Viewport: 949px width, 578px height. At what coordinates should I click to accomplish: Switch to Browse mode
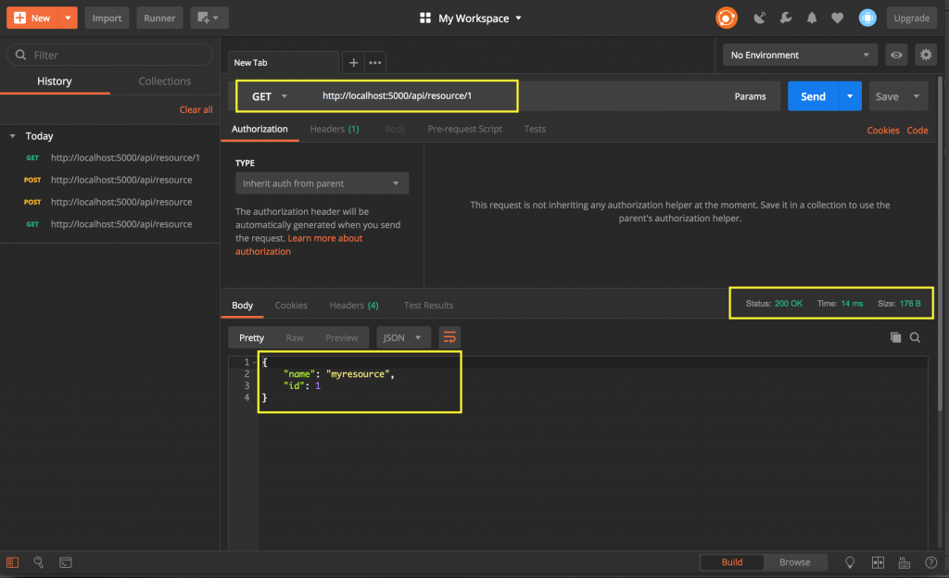794,562
